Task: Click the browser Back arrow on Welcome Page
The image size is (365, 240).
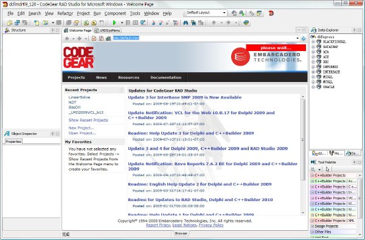Action: tap(67, 38)
